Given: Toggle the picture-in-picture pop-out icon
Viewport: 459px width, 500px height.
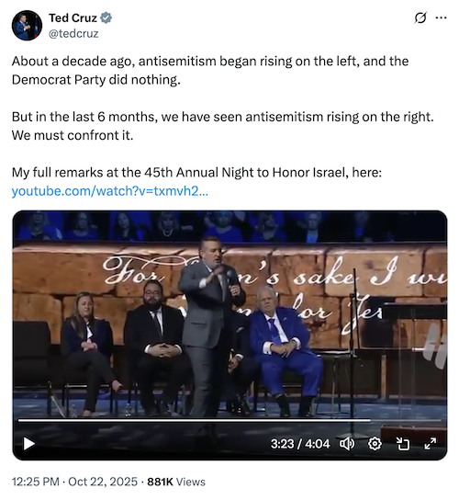Looking at the screenshot, I should pos(403,444).
